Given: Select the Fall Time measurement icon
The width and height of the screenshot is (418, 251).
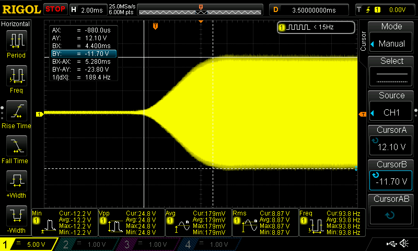Looking at the screenshot, I should [17, 146].
